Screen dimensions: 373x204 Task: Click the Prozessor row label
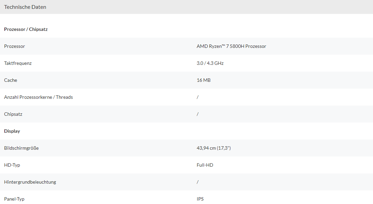click(x=15, y=46)
